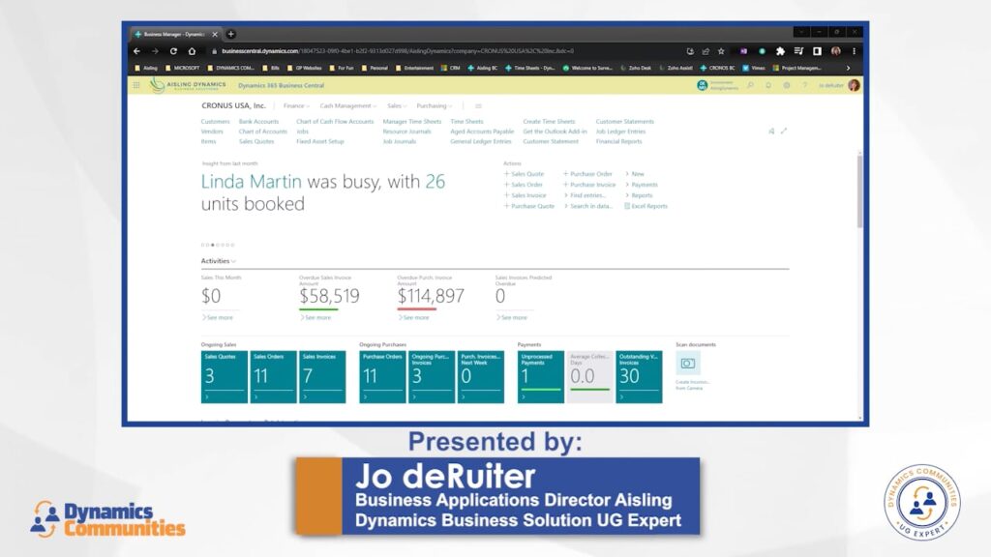This screenshot has height=557, width=991.
Task: Open the Customers link
Action: point(216,121)
